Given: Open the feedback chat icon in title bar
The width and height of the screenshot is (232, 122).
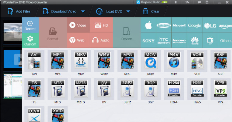Looking at the screenshot, I should 199,2.
